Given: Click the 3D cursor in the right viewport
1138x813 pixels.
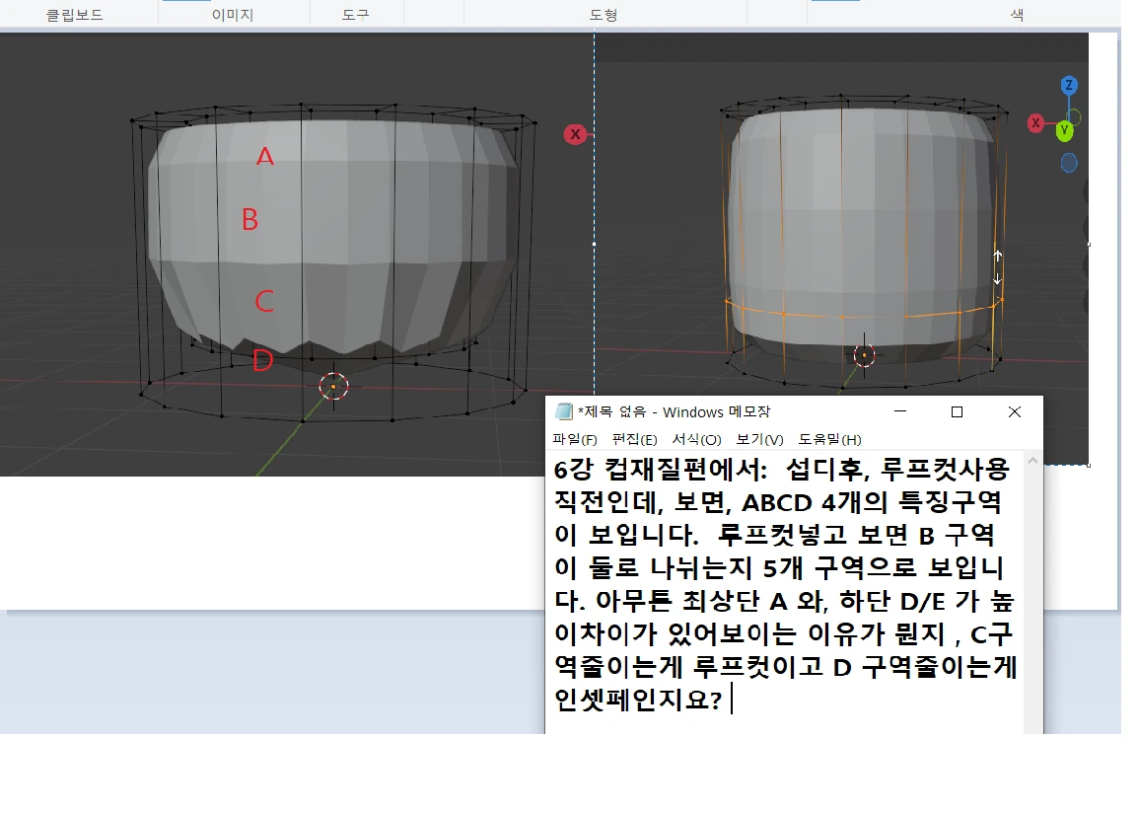Looking at the screenshot, I should [x=865, y=354].
